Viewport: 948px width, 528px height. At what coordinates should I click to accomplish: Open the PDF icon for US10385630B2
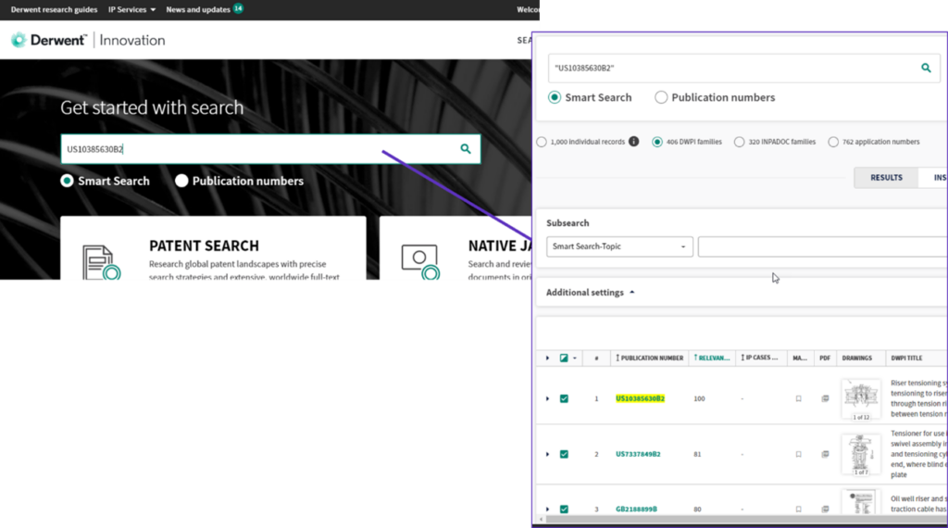pyautogui.click(x=825, y=398)
